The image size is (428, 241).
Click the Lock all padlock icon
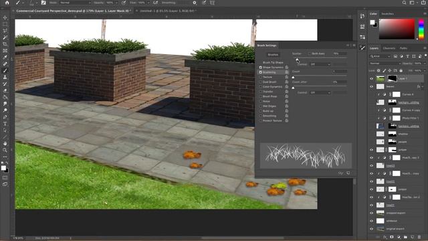[401, 71]
